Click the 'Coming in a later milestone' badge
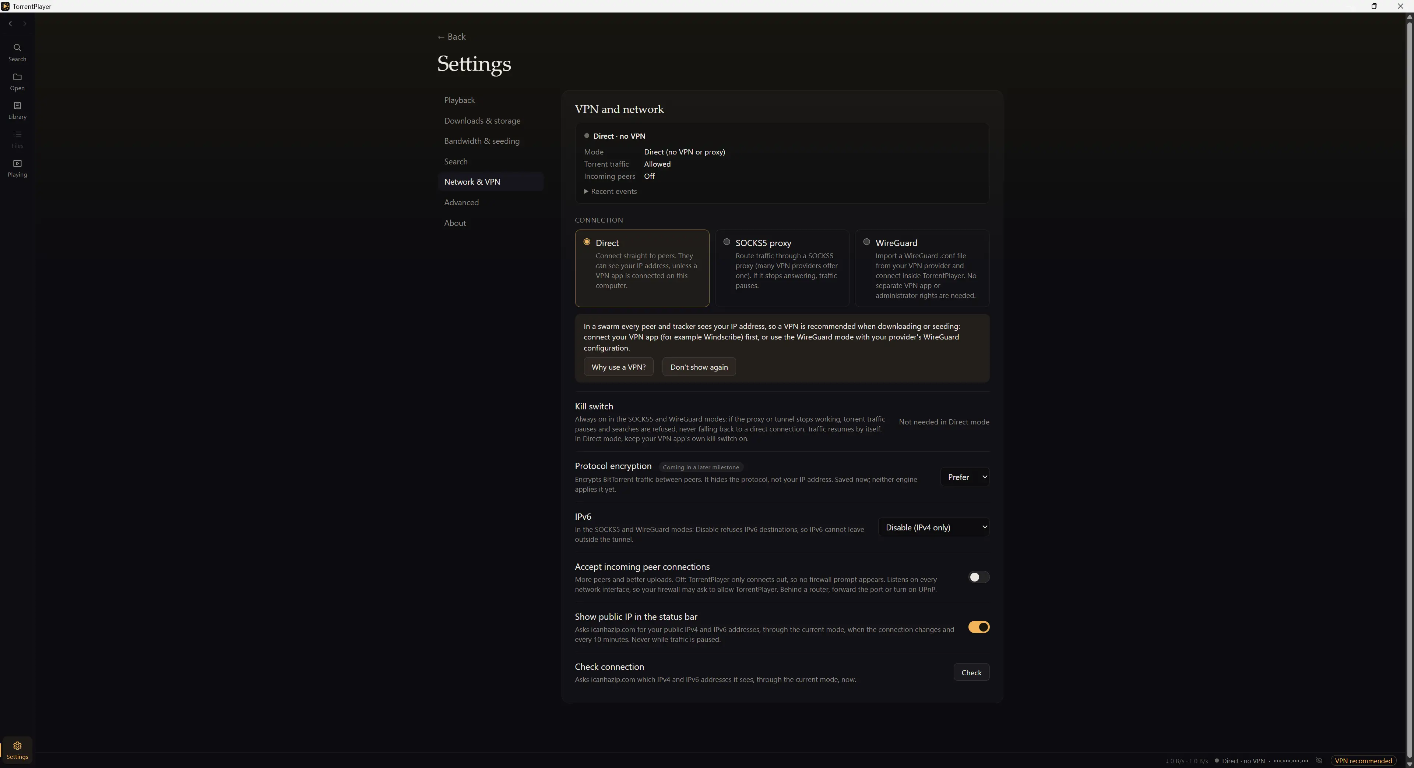 point(700,467)
